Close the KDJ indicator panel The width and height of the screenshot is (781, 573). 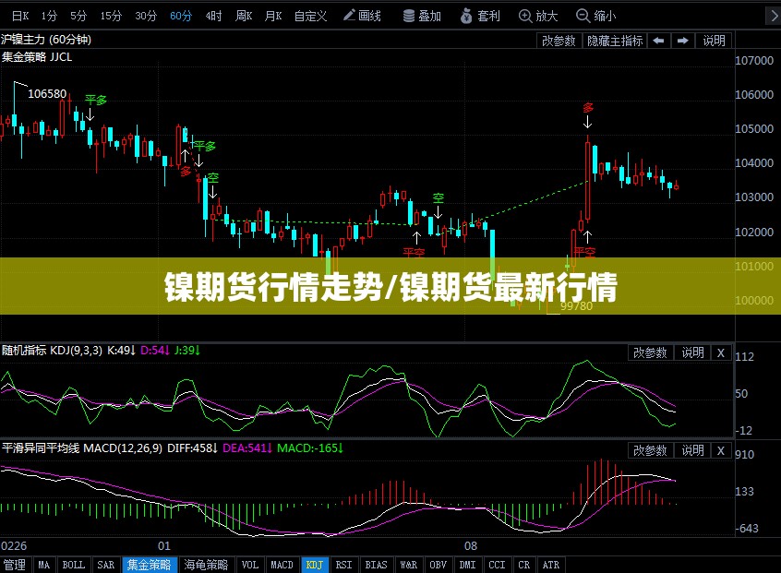721,352
